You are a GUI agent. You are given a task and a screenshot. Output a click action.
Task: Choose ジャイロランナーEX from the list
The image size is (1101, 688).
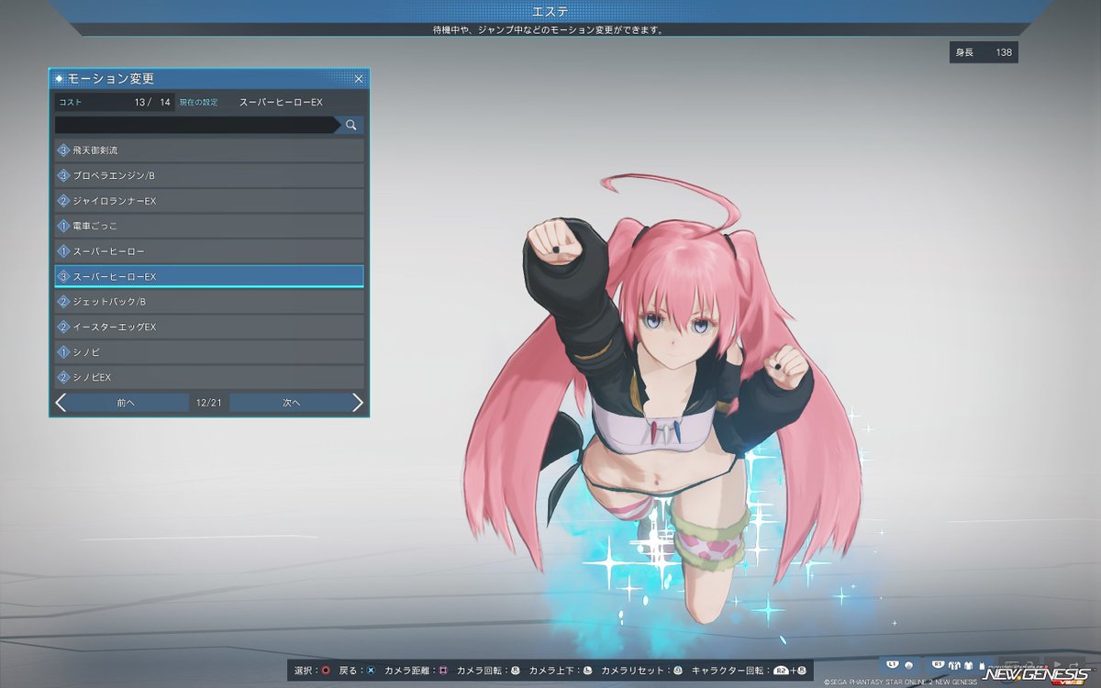[209, 200]
